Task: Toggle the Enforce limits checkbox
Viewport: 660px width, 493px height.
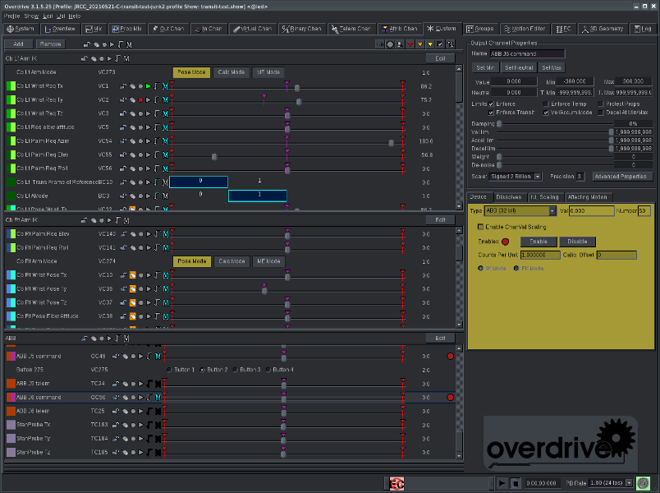Action: [x=491, y=104]
